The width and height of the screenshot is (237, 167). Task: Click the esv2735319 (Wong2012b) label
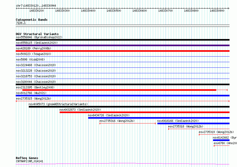(216, 132)
